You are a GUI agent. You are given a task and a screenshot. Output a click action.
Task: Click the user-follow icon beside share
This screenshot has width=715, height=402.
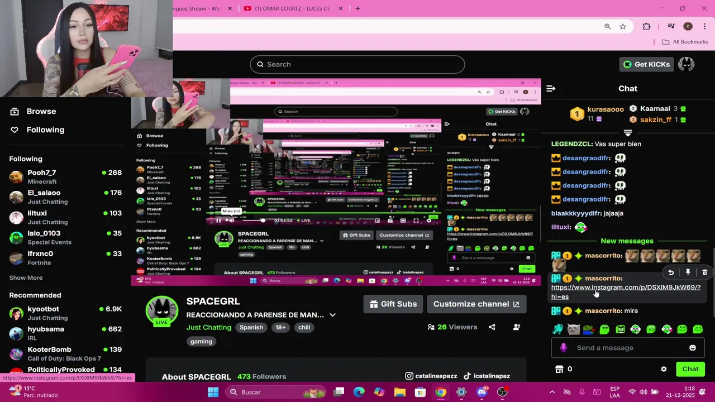pos(517,327)
